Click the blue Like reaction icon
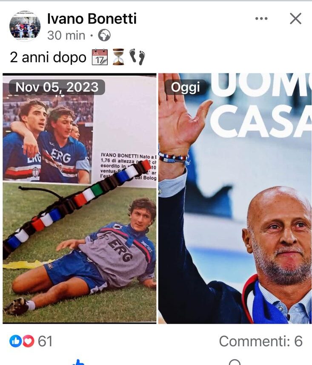The height and width of the screenshot is (365, 312). pos(16,341)
